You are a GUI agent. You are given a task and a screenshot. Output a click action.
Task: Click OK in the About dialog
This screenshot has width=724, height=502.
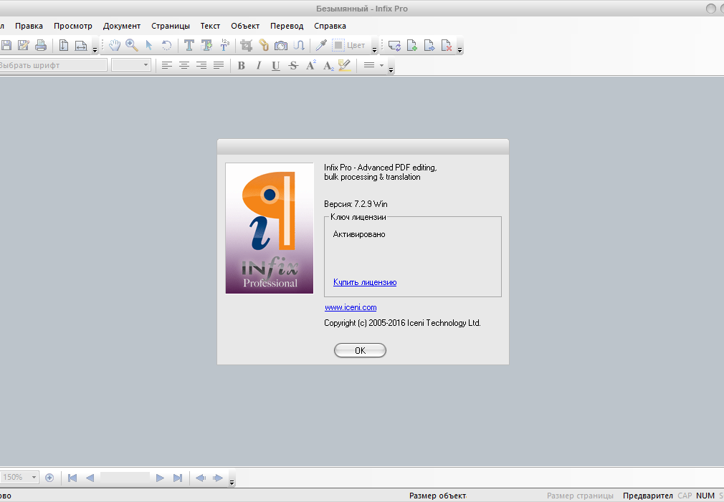click(360, 351)
